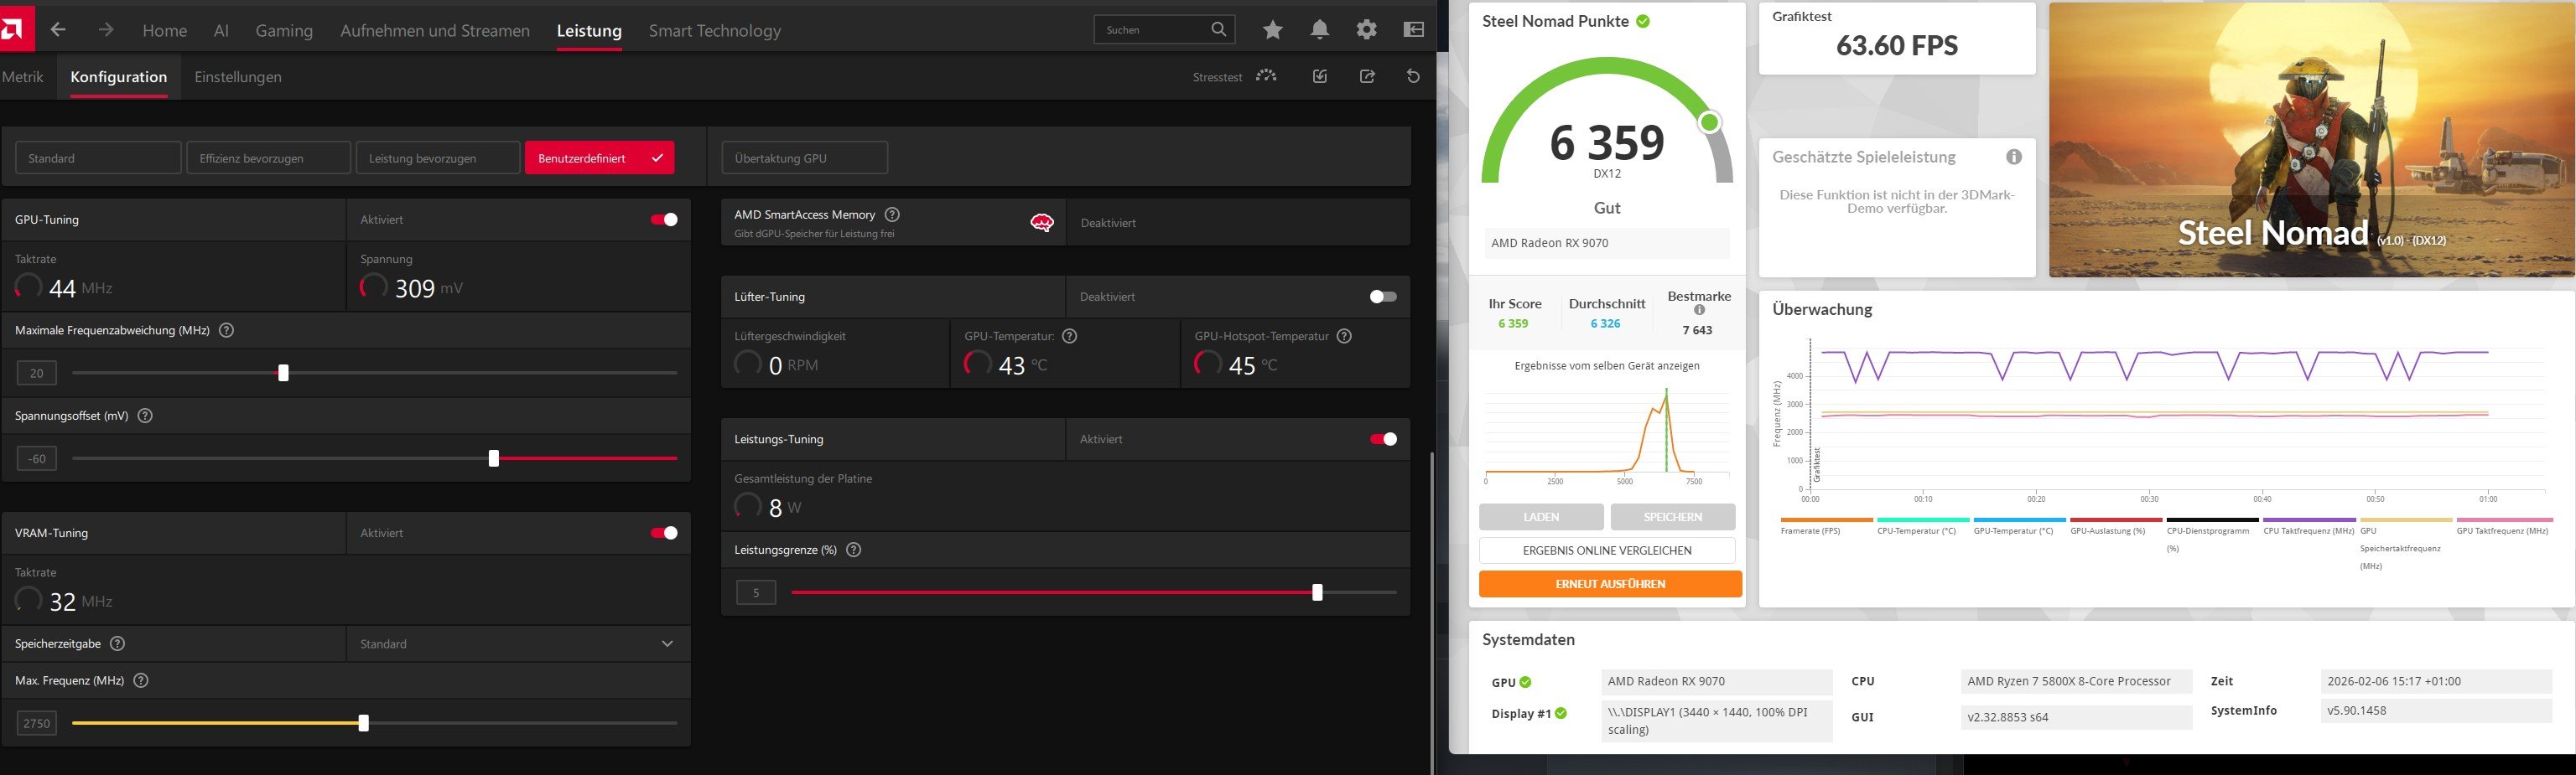Click green check icon next to Steel Nomad Punkte
Screen dimensions: 2576x775
pyautogui.click(x=1643, y=21)
